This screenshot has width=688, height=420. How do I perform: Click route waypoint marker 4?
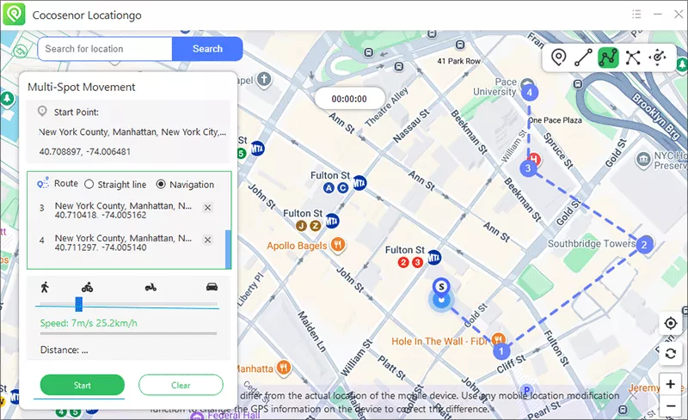pos(530,93)
